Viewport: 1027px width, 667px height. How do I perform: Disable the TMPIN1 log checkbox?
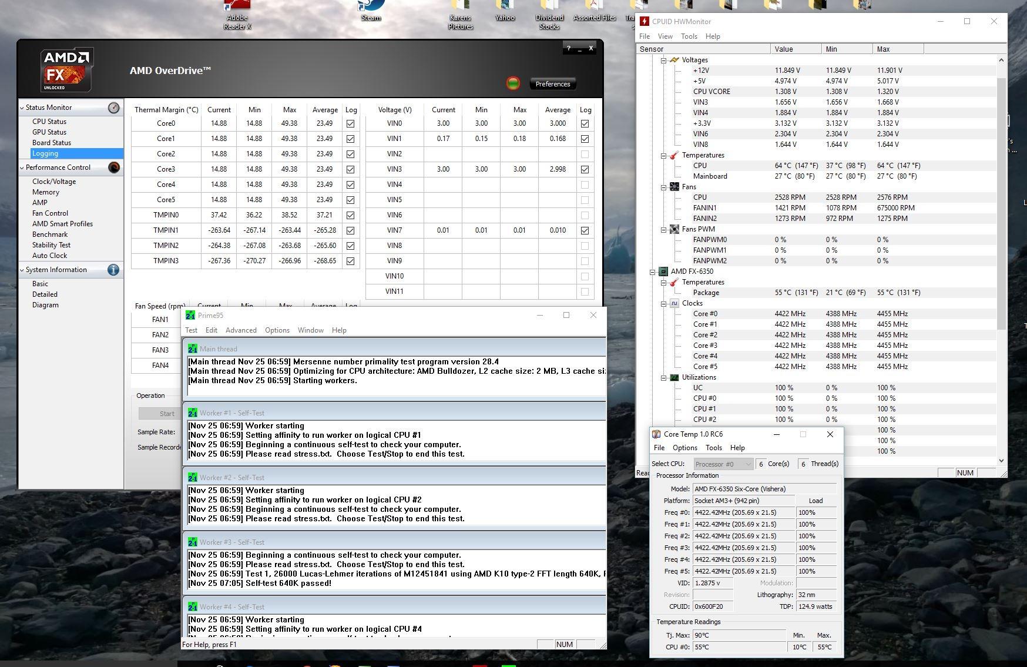coord(351,230)
